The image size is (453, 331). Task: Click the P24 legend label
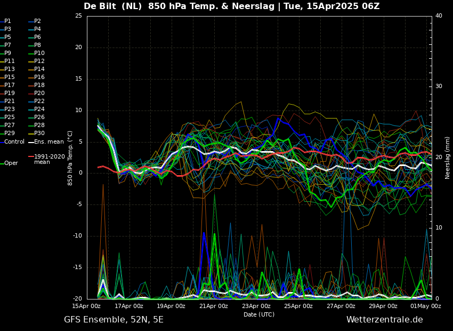39,109
